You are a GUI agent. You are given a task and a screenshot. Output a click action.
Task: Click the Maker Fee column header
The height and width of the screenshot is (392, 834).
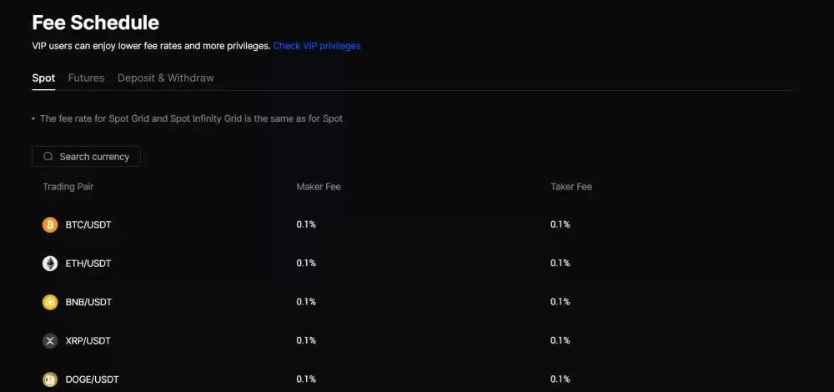pos(319,187)
